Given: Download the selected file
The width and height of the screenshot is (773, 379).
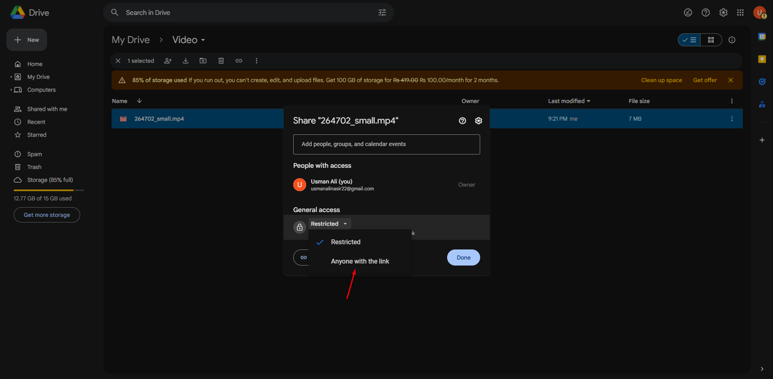Looking at the screenshot, I should tap(185, 61).
